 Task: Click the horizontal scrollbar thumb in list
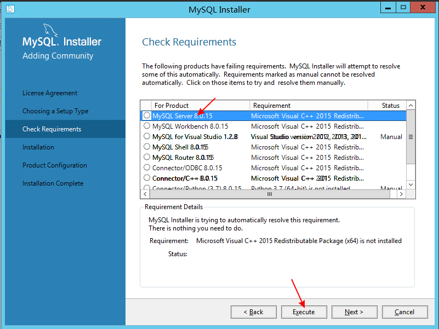coord(270,194)
